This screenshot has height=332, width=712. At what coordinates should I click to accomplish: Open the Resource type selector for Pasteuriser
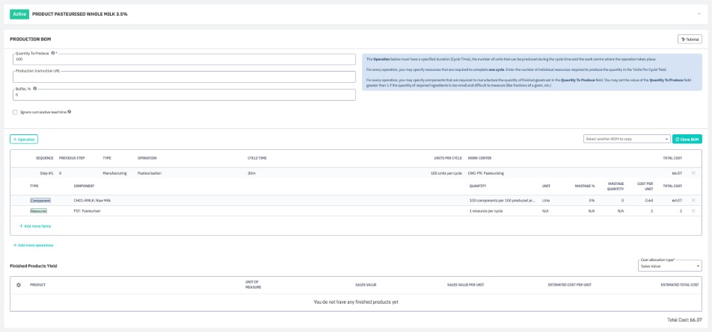pos(38,211)
